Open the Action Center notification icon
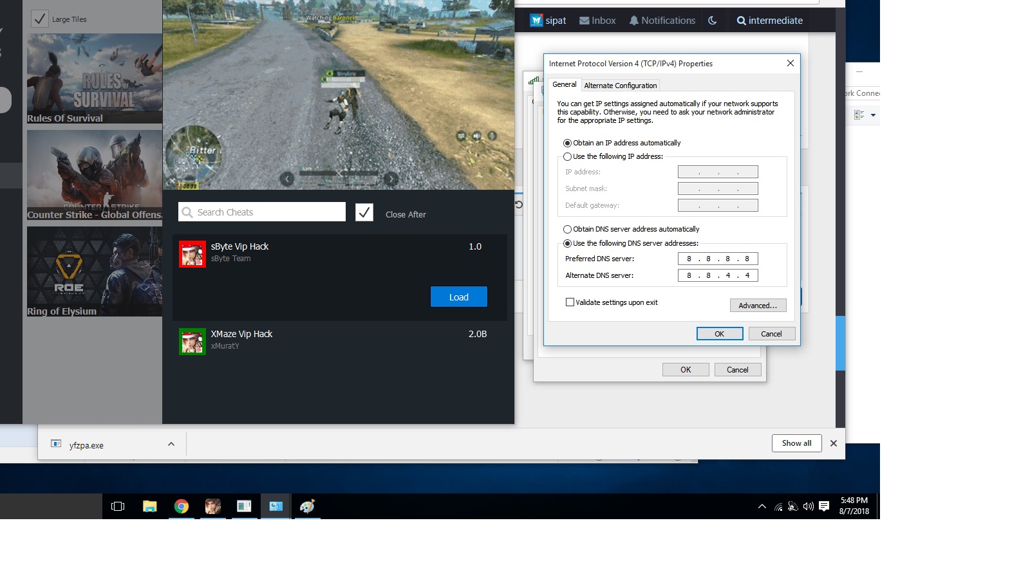Image resolution: width=1030 pixels, height=579 pixels. click(824, 506)
